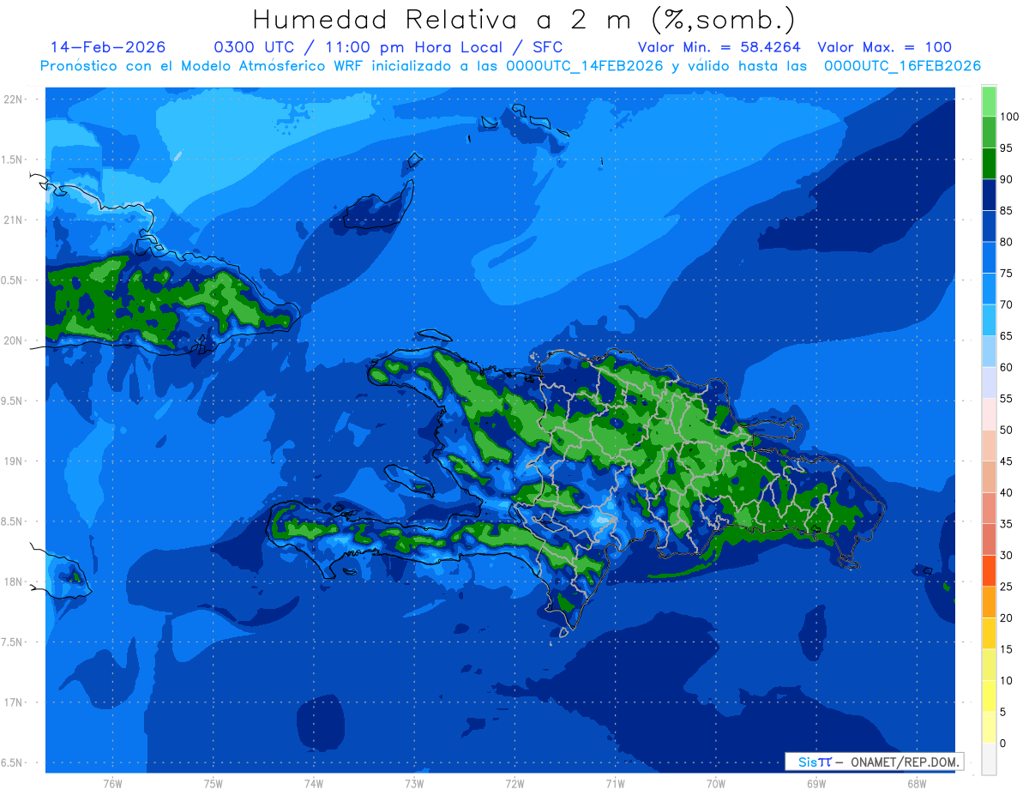
Task: Select the peach swatch between 45 and 50
Action: point(989,445)
